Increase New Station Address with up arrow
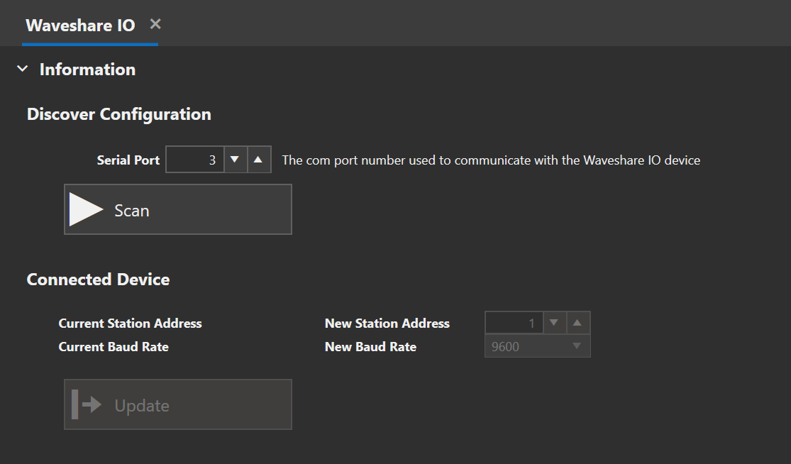Viewport: 791px width, 464px height. tap(577, 323)
